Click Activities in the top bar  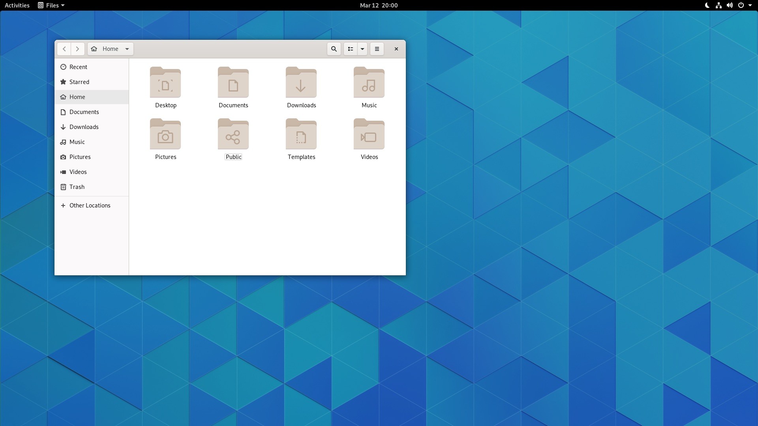(17, 5)
